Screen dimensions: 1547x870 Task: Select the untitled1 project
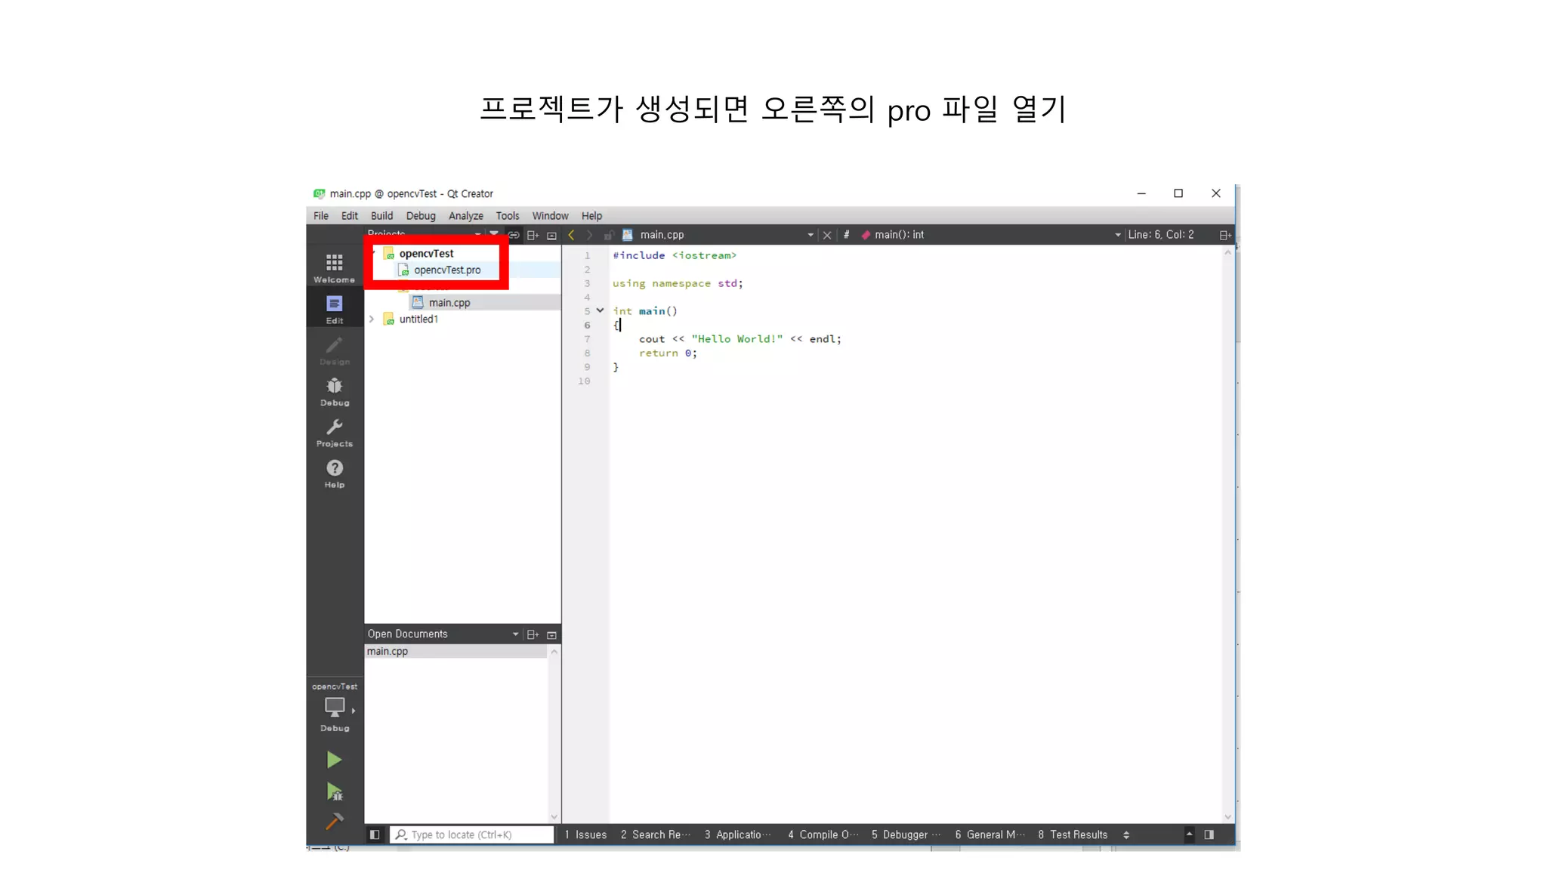pos(418,319)
